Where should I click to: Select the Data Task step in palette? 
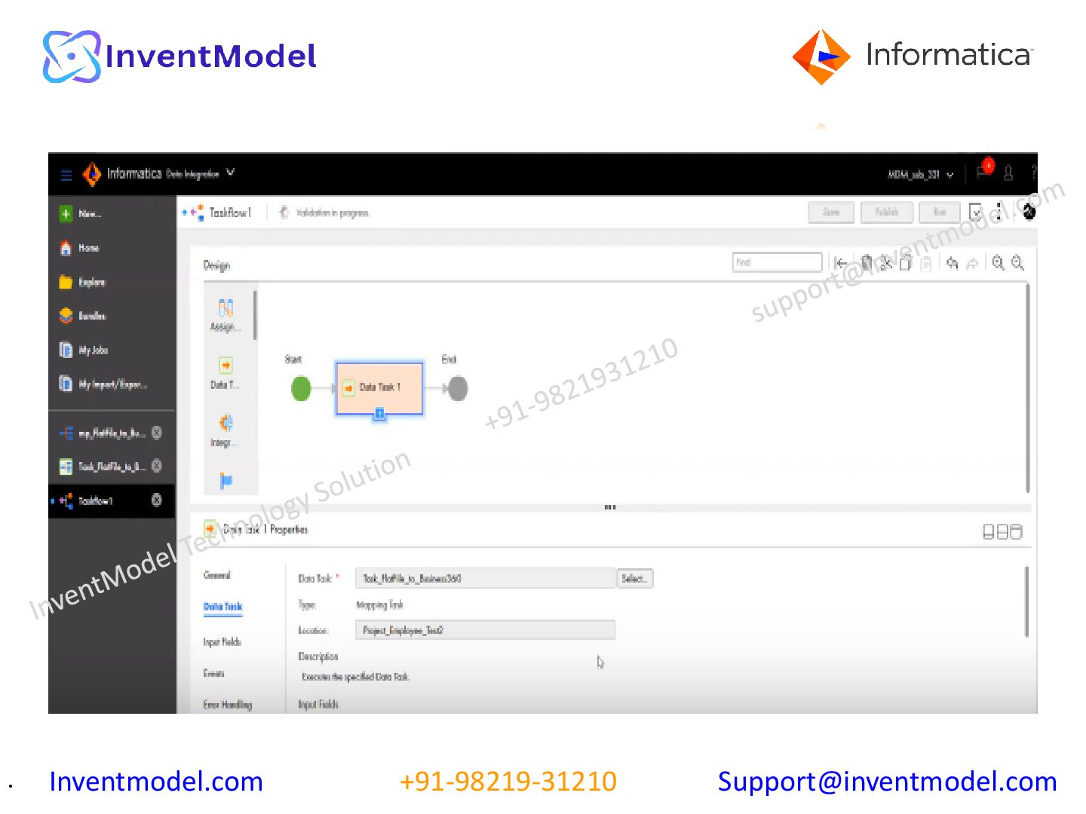point(225,373)
